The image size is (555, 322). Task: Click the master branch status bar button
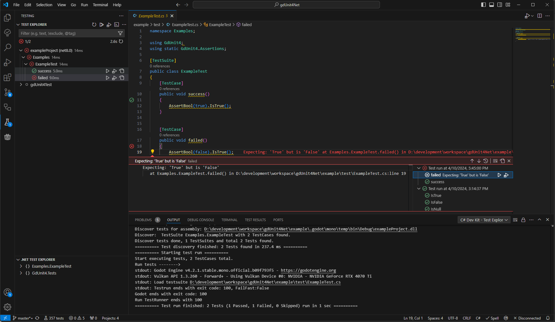tap(23, 318)
